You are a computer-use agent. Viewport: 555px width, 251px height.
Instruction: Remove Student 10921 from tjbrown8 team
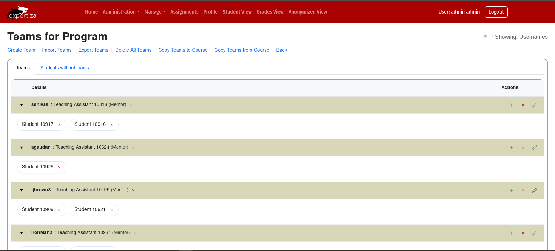coord(112,210)
